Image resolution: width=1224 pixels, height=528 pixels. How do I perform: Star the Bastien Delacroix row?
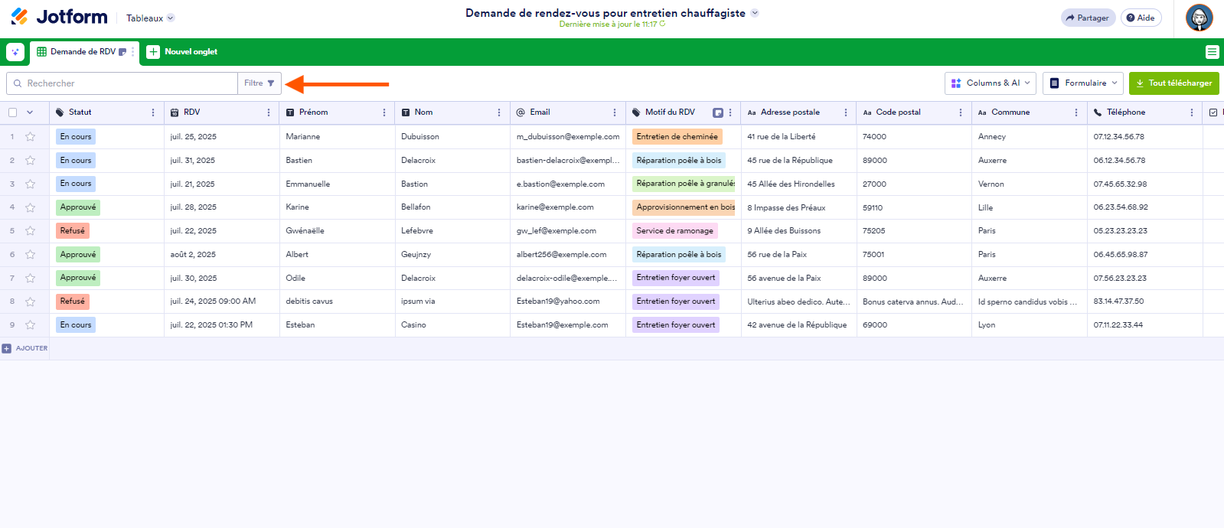coord(31,161)
